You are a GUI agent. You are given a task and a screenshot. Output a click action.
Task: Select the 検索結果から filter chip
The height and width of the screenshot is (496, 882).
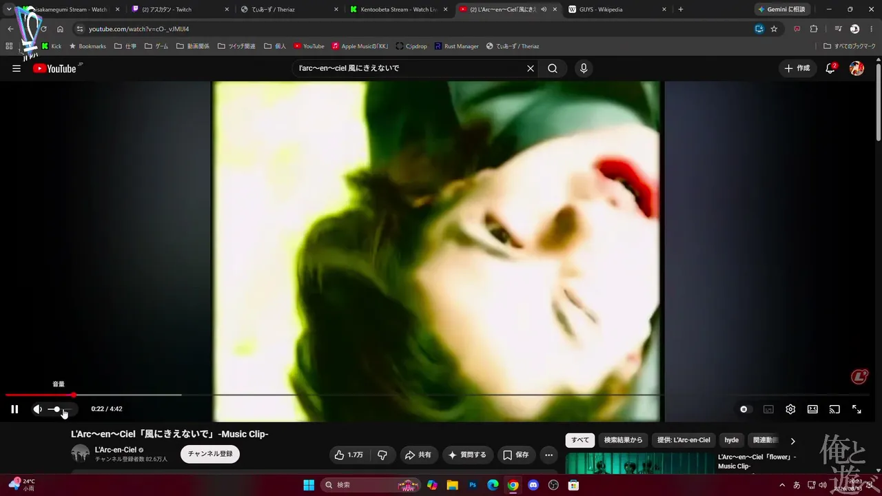(623, 440)
